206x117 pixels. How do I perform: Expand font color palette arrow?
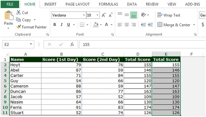111,25
